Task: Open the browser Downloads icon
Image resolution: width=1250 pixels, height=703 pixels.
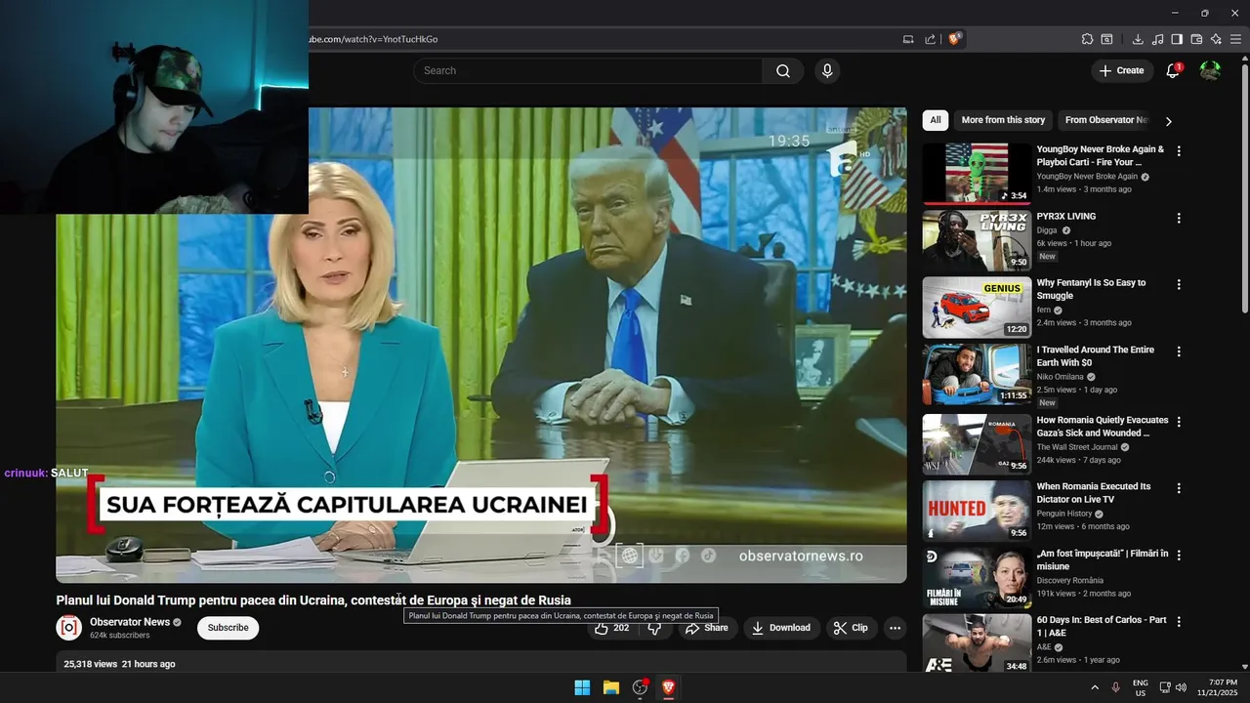Action: 1138,39
